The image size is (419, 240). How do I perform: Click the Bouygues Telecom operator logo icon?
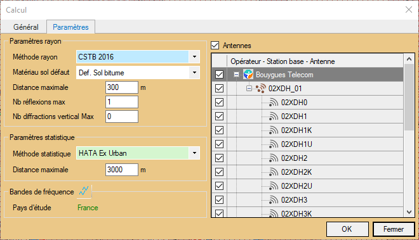(248, 74)
